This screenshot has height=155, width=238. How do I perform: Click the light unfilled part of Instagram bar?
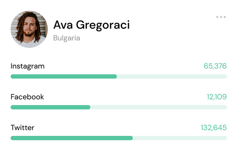171,76
